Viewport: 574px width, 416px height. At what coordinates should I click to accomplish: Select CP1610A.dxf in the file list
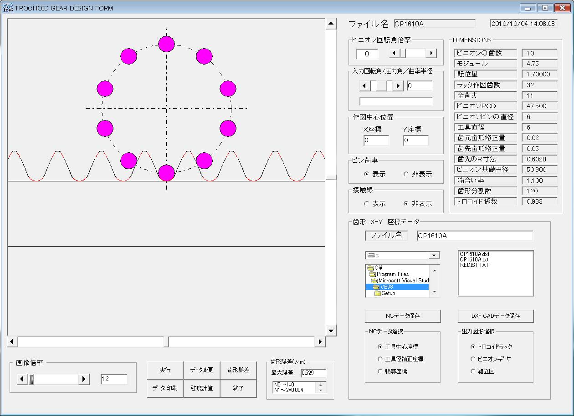point(474,254)
